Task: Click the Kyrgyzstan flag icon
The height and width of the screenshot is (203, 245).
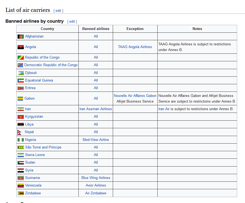Action: click(x=21, y=117)
